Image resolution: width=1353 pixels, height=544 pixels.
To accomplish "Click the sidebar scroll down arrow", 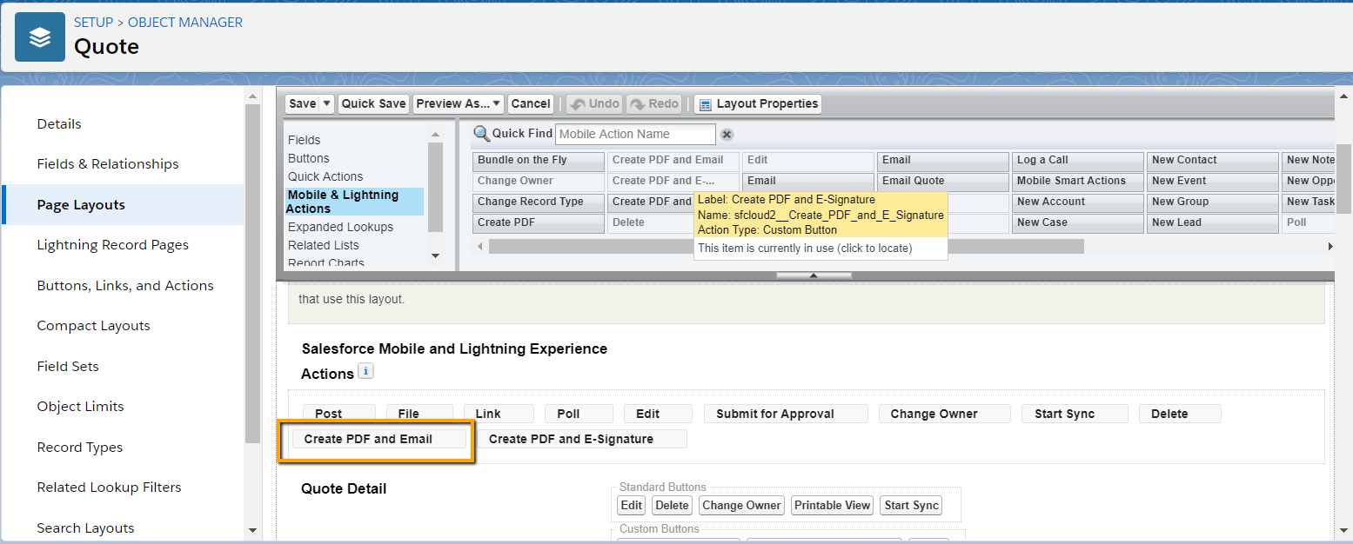I will (x=253, y=530).
